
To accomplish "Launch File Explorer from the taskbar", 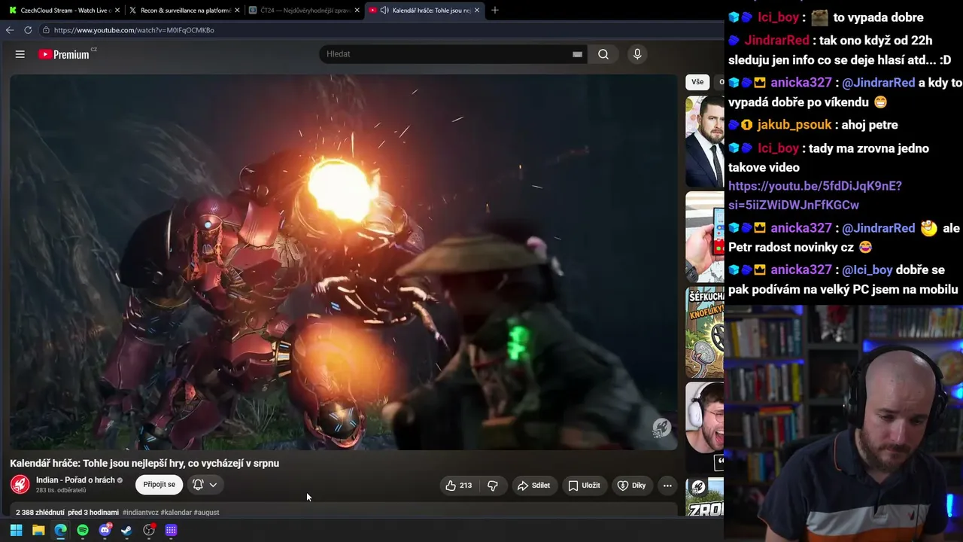I will (38, 530).
